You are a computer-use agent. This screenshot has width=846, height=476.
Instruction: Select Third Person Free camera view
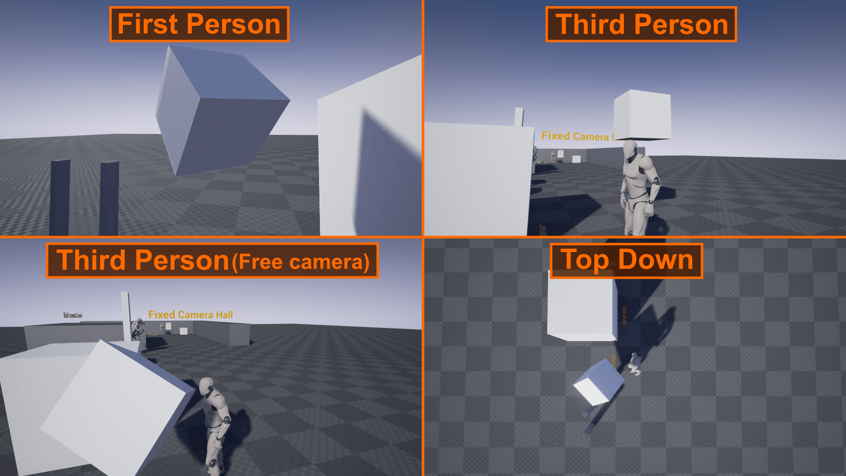pos(211,357)
